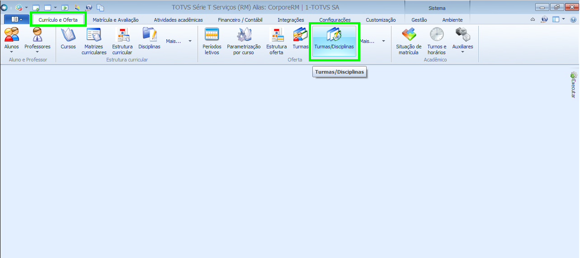Open the Auxiliares cubes icon

tap(462, 35)
